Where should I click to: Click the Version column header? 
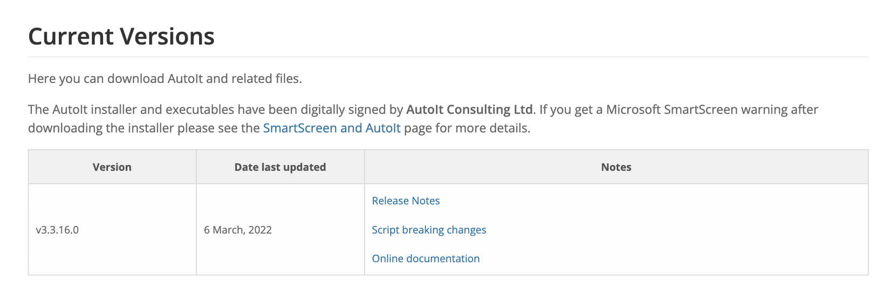coord(112,167)
